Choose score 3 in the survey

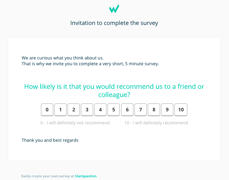pos(87,110)
